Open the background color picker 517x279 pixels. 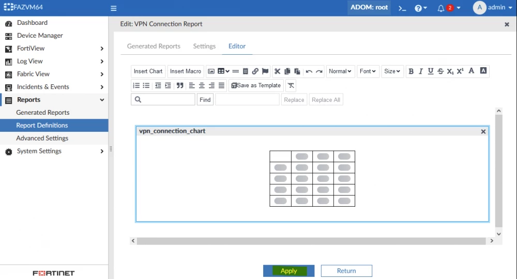[x=483, y=71]
